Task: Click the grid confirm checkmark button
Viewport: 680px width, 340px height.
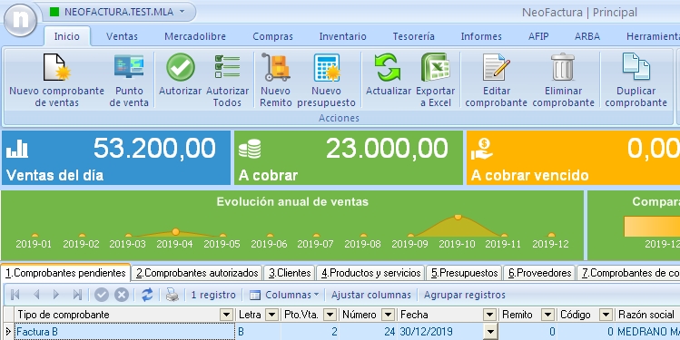Action: [102, 295]
